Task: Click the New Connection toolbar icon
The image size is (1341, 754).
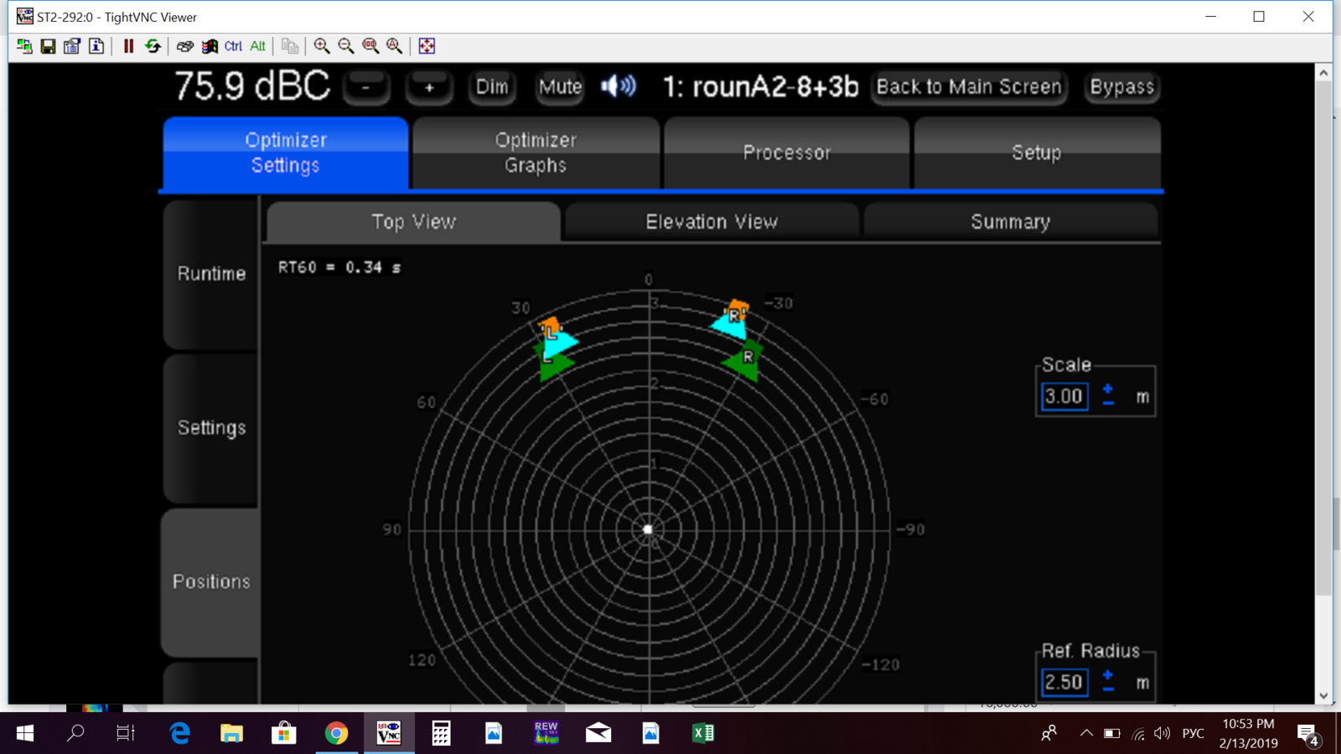Action: coord(24,46)
